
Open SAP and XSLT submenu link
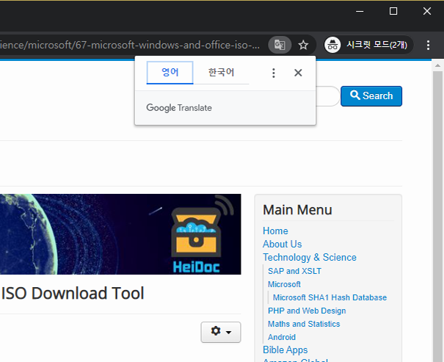point(294,271)
